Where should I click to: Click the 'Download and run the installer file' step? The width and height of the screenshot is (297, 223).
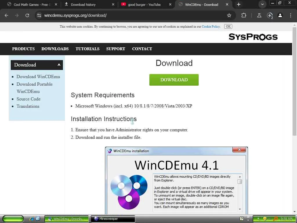pyautogui.click(x=108, y=137)
